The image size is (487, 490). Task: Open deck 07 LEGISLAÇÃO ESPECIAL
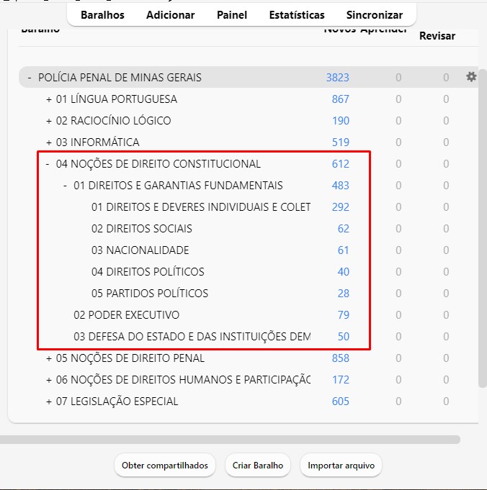tap(117, 401)
